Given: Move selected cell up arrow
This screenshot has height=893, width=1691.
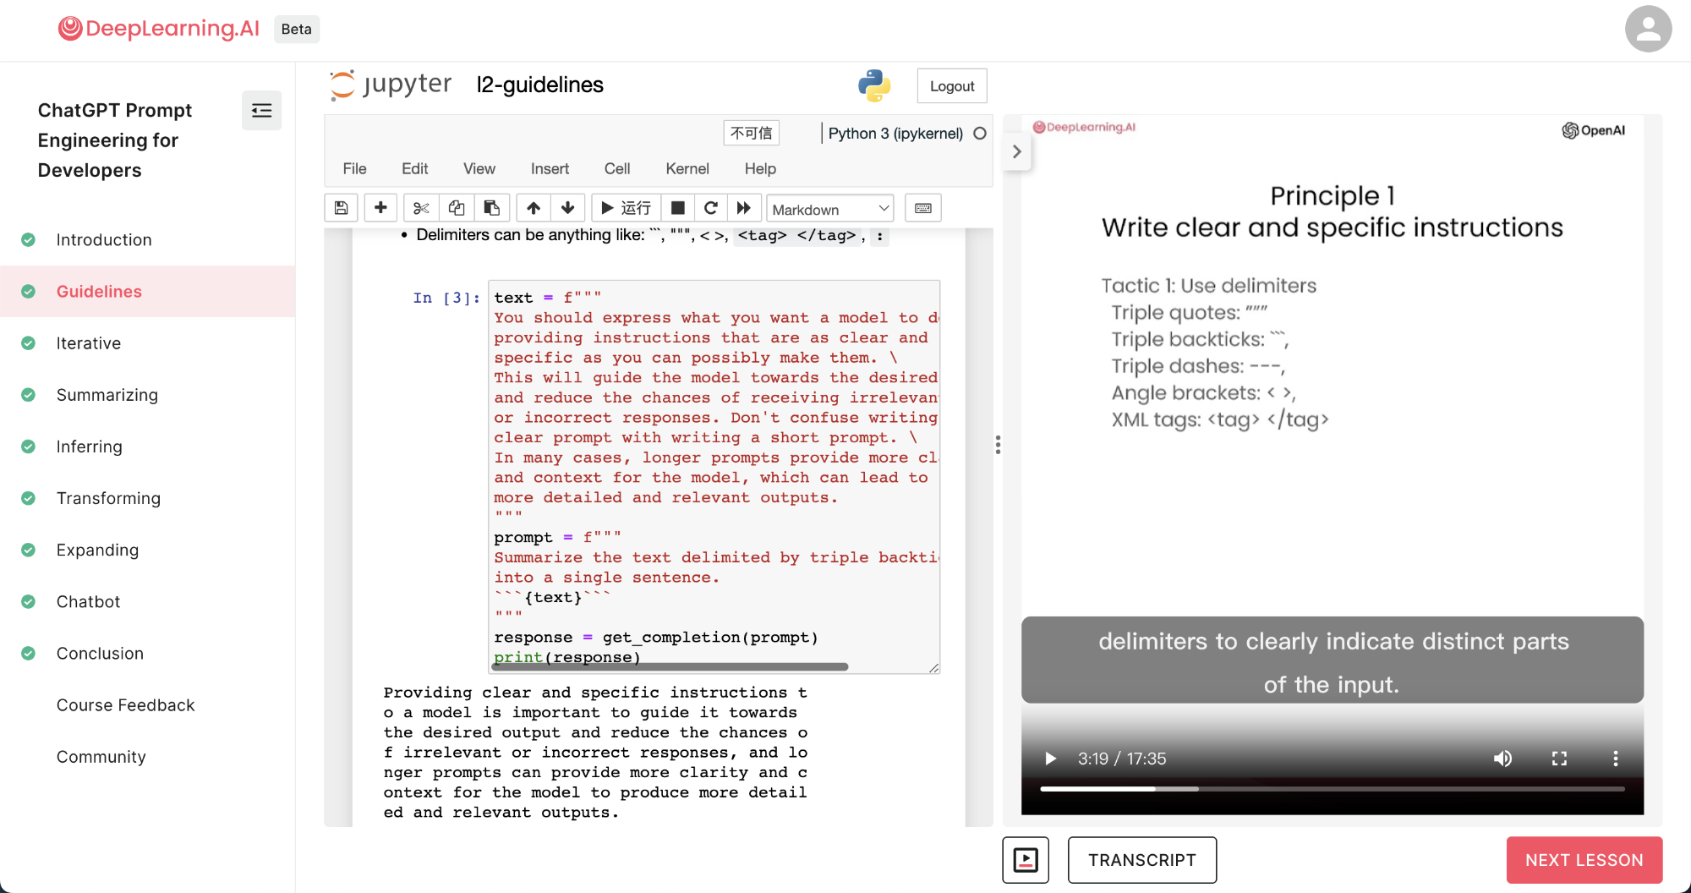Looking at the screenshot, I should 534,208.
